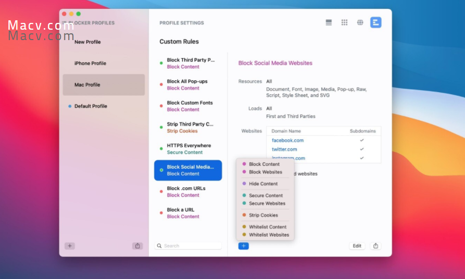Screen dimensions: 465x279
Task: Toggle facebook.com subdomains checkmark
Action: point(362,140)
